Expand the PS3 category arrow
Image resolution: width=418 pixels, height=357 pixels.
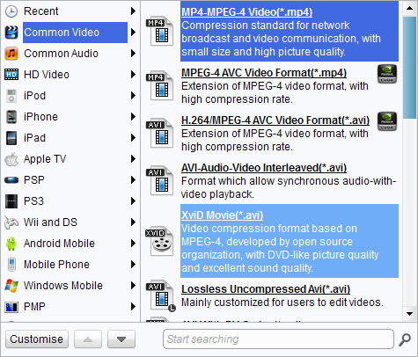tap(133, 201)
